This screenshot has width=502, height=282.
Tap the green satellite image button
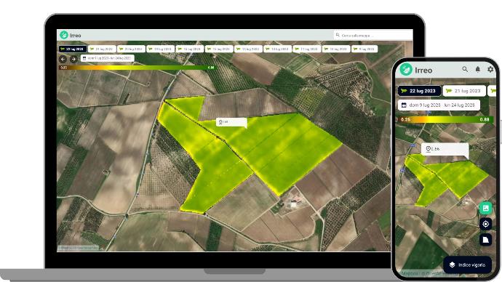(x=485, y=208)
